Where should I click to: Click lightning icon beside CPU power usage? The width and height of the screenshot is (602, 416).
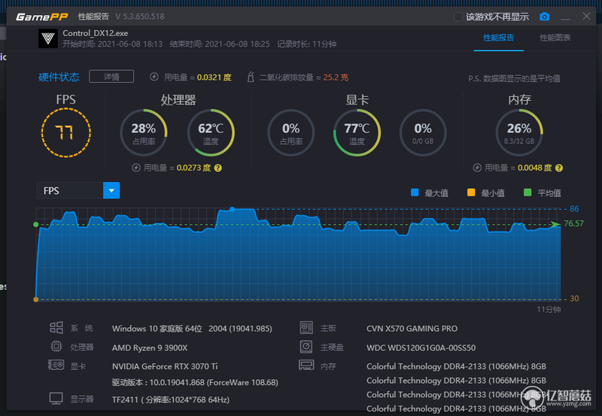point(136,168)
